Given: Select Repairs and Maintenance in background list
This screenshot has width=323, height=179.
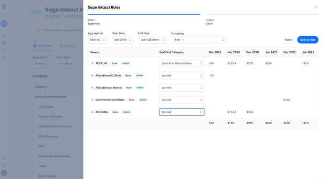Looking at the screenshot, I should pos(54,156).
